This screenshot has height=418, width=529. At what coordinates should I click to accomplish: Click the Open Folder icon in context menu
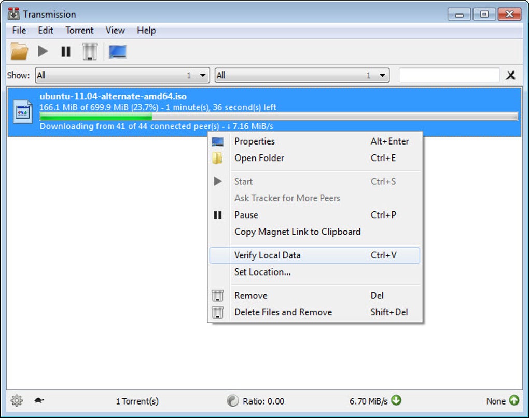point(217,158)
